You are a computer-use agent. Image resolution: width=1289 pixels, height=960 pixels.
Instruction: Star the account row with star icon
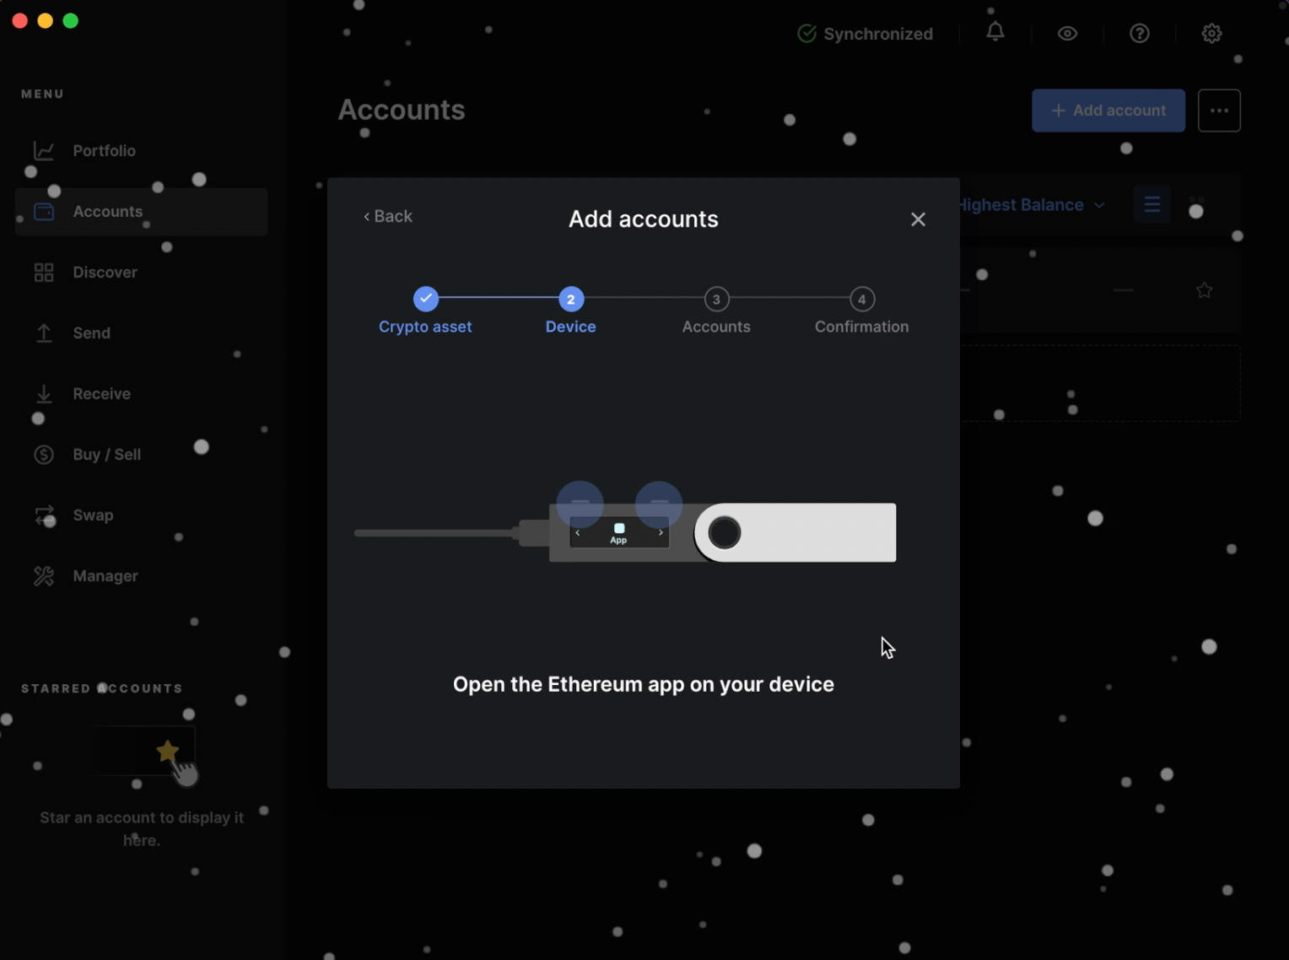pyautogui.click(x=1204, y=290)
